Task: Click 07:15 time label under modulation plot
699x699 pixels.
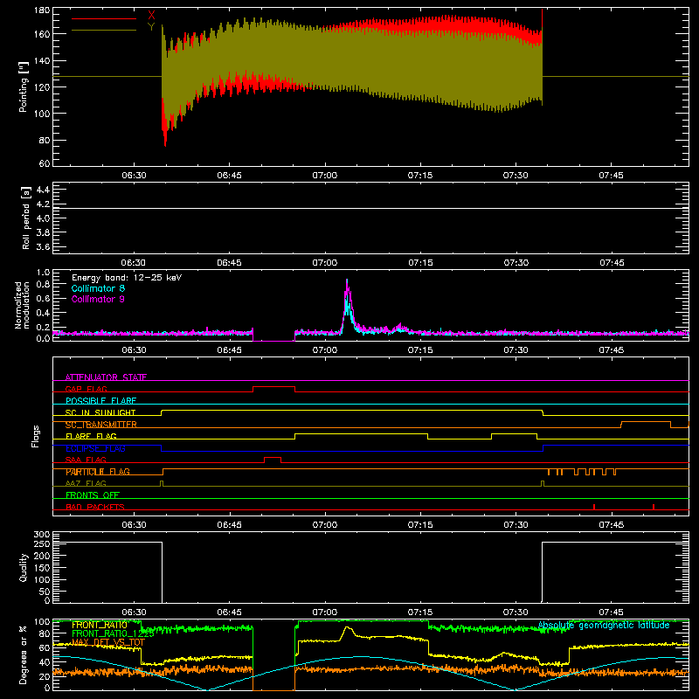Action: coord(420,350)
